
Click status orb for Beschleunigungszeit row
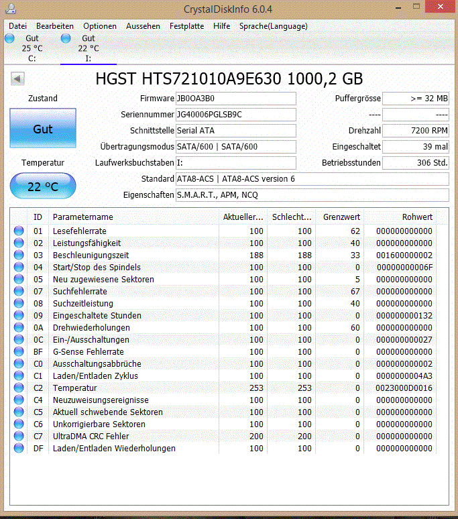coord(19,255)
